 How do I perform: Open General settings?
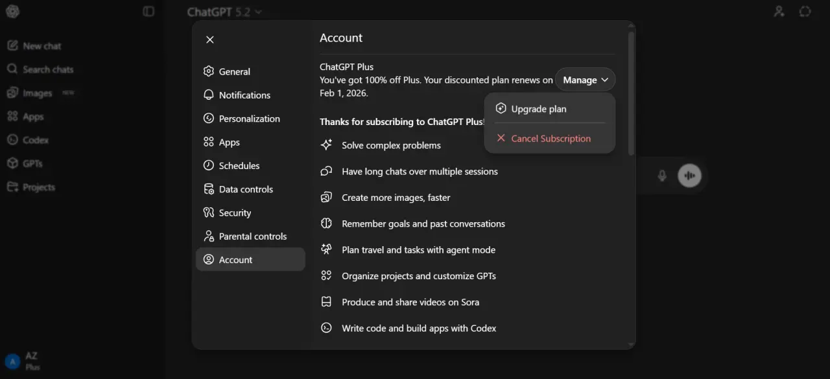[250, 71]
